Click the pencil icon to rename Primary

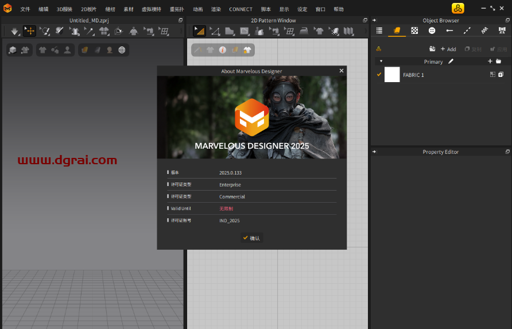(451, 61)
